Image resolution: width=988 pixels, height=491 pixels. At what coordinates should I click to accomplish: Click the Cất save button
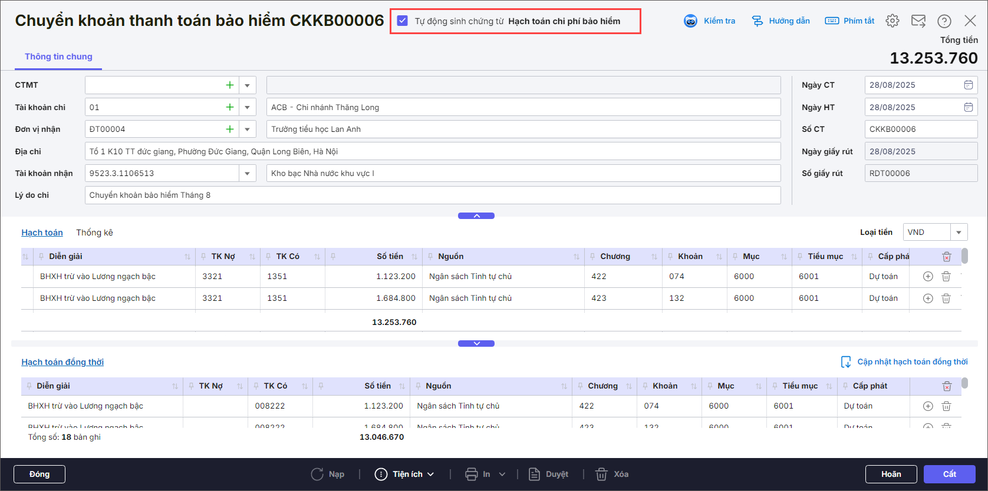tap(949, 474)
